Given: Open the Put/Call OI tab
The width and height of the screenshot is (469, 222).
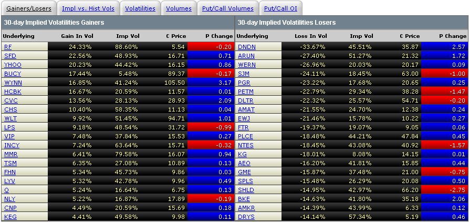Looking at the screenshot, I should [280, 8].
